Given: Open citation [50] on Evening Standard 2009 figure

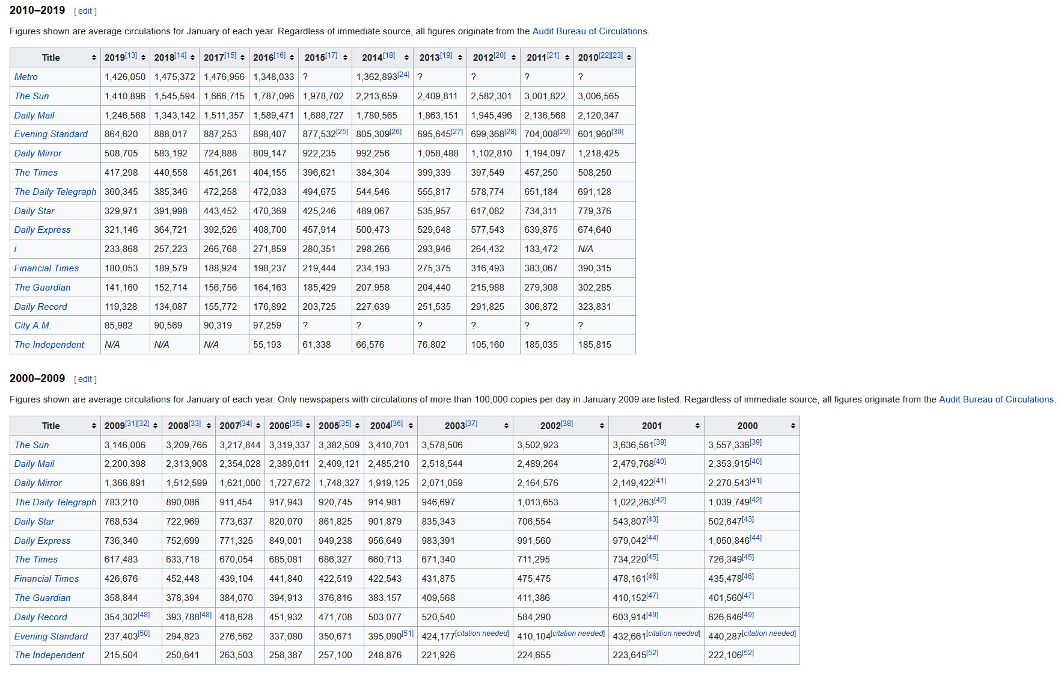Looking at the screenshot, I should 144,633.
